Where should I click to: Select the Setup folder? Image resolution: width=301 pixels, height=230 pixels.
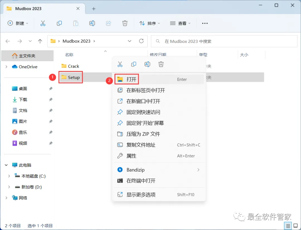click(x=71, y=77)
